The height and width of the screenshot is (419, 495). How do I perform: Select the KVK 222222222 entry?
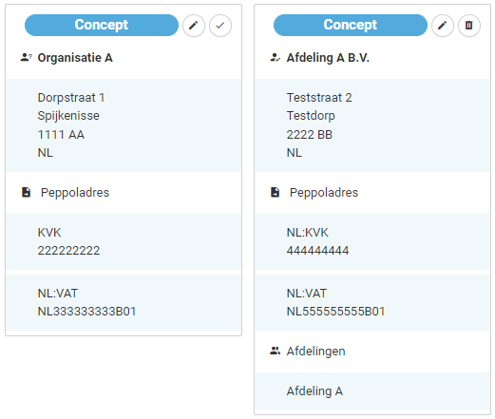coord(124,241)
